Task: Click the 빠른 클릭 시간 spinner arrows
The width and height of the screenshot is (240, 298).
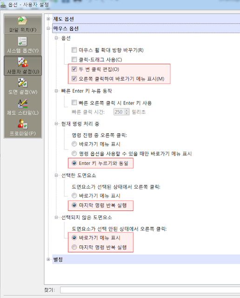Action: point(127,112)
